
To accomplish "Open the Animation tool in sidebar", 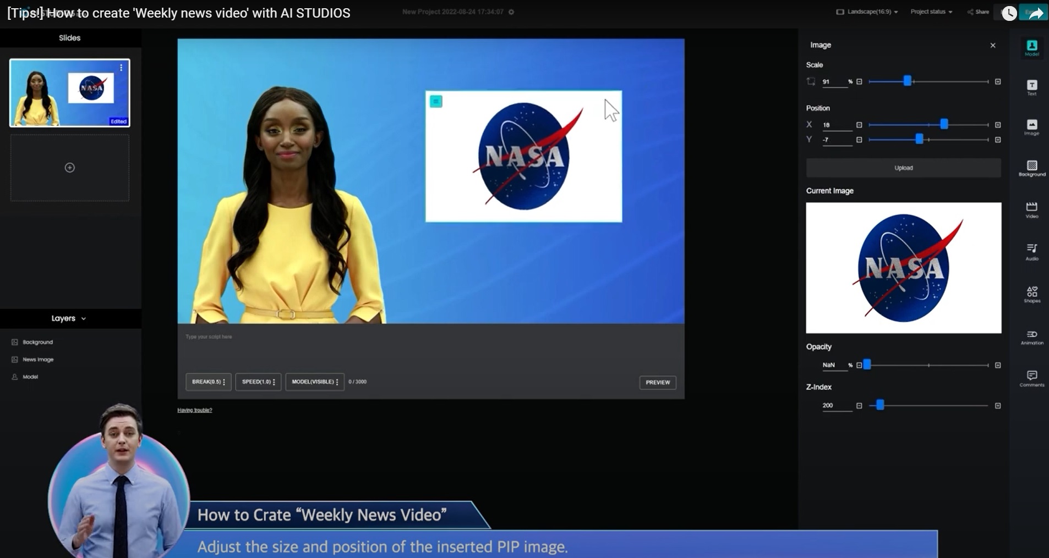I will point(1032,337).
